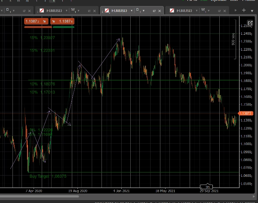The width and height of the screenshot is (258, 203).
Task: Open the active EURUSD D1 chart tab
Action: [x=132, y=11]
